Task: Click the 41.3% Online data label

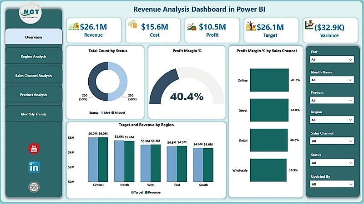Action: pos(295,80)
